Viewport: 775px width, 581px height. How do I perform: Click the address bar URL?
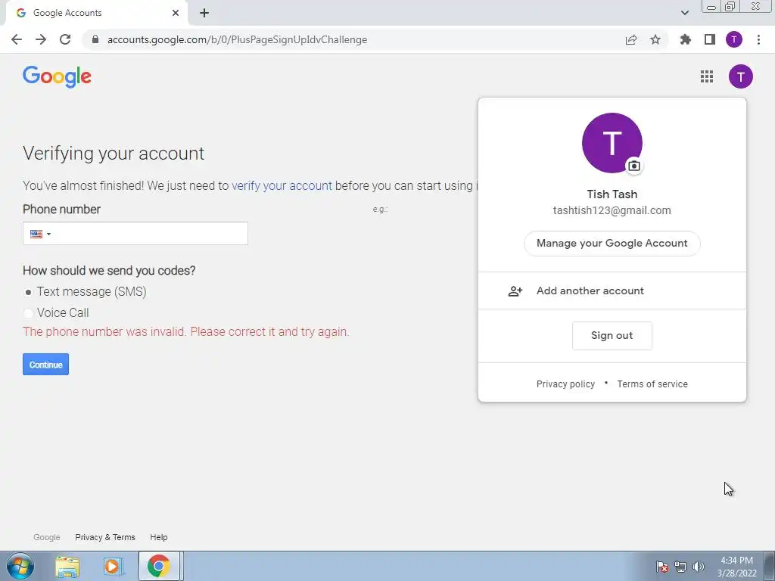click(x=237, y=39)
